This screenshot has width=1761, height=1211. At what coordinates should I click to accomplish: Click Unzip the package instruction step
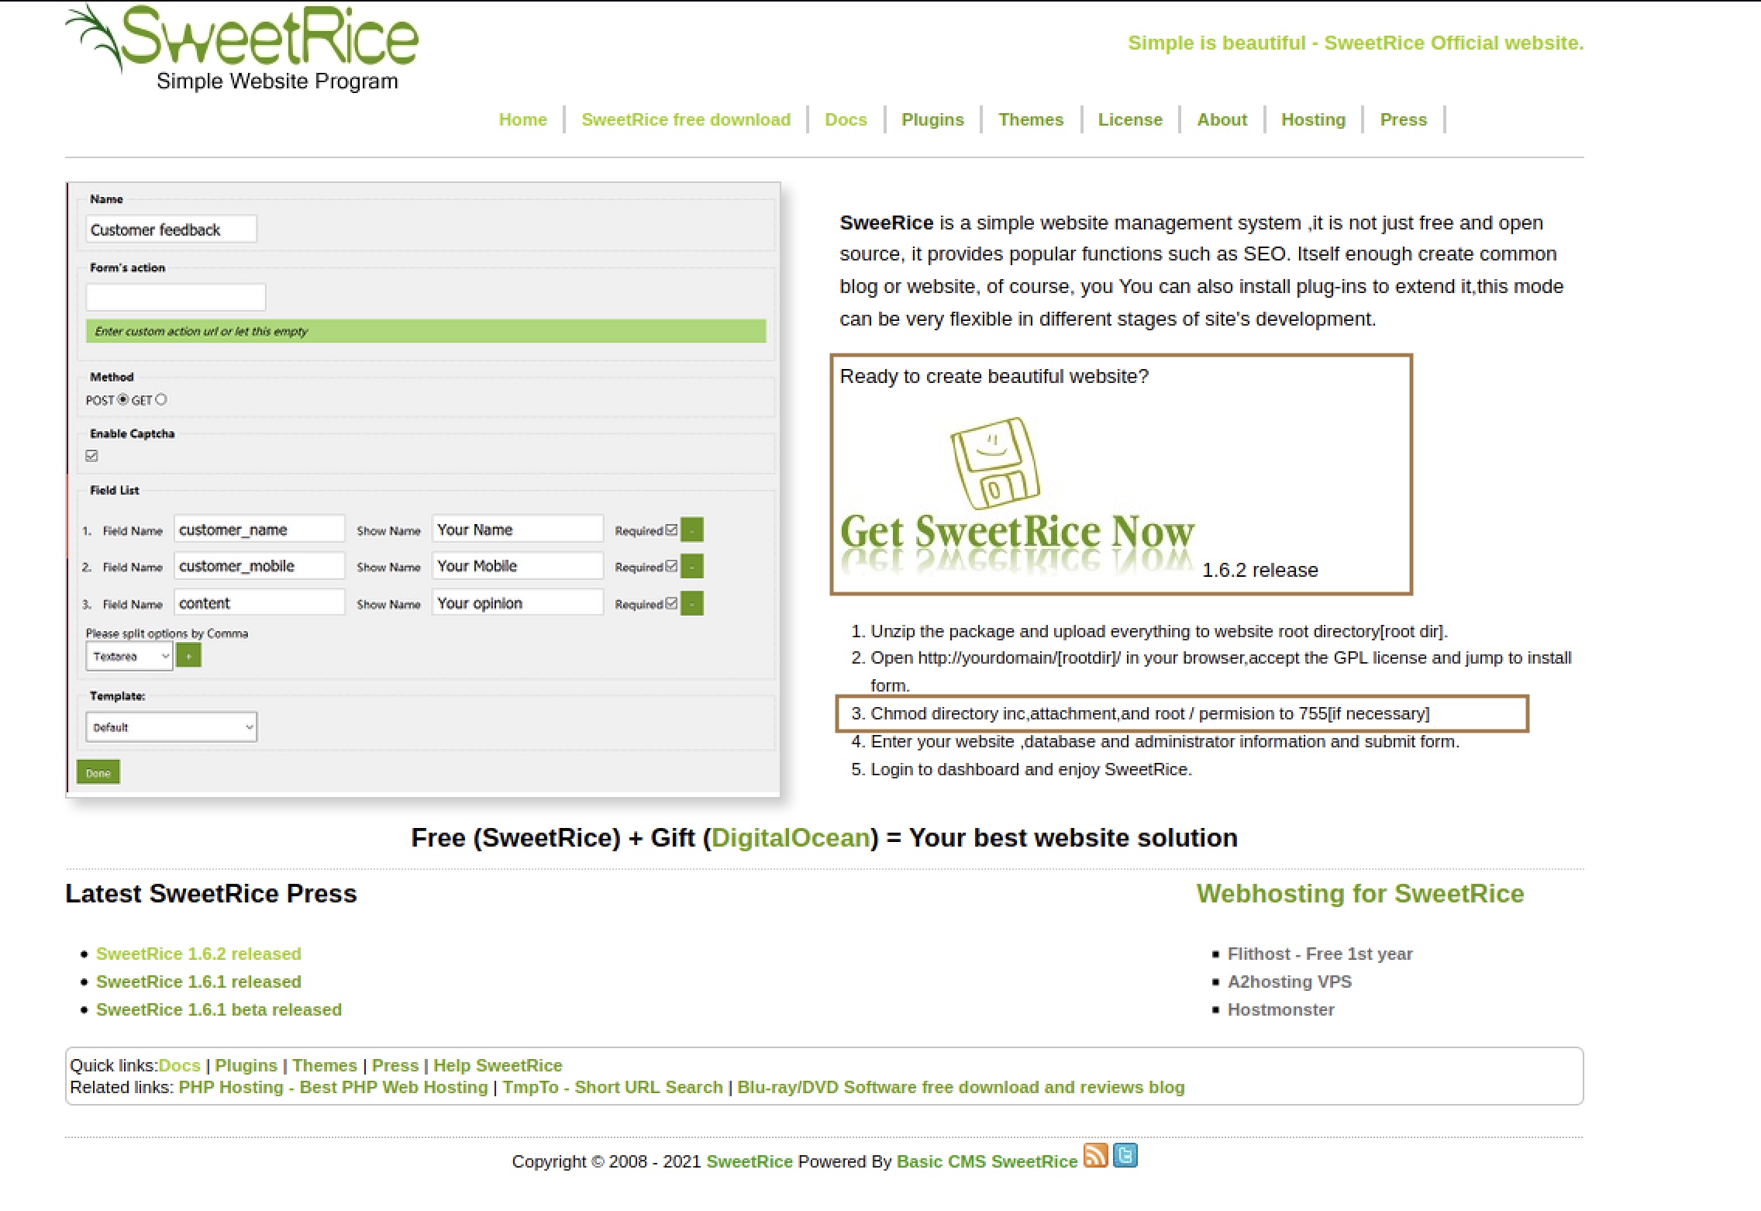[1160, 631]
